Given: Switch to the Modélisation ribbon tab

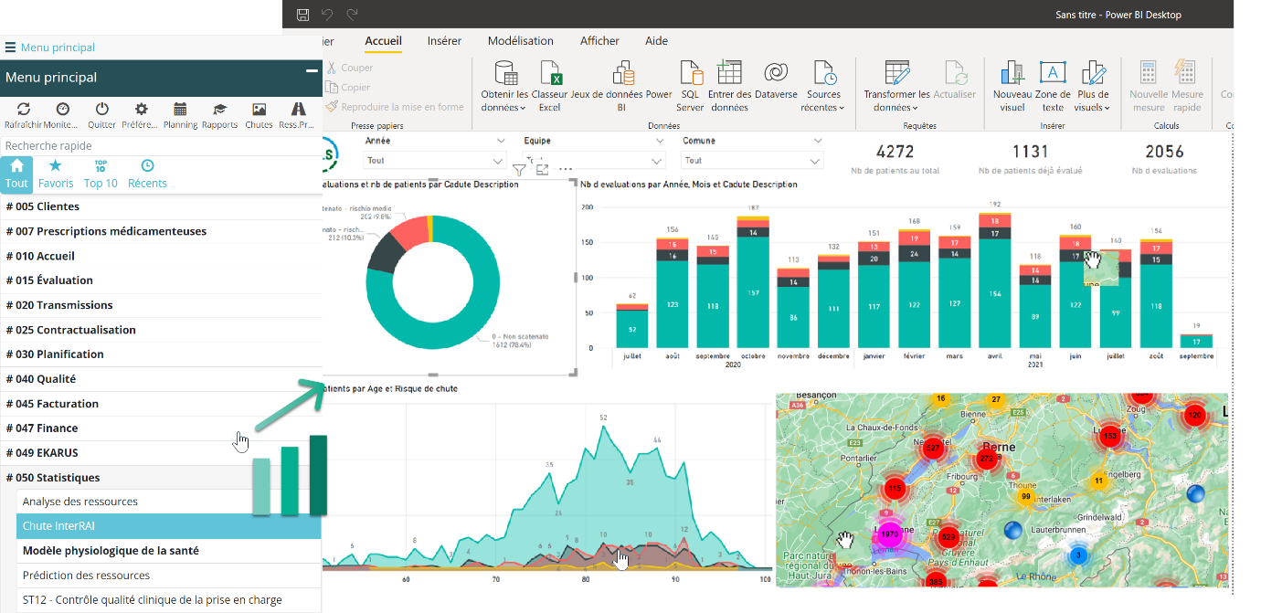Looking at the screenshot, I should click(x=520, y=41).
